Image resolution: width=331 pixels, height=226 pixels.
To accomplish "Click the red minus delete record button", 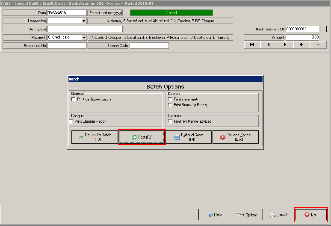I will point(318,45).
